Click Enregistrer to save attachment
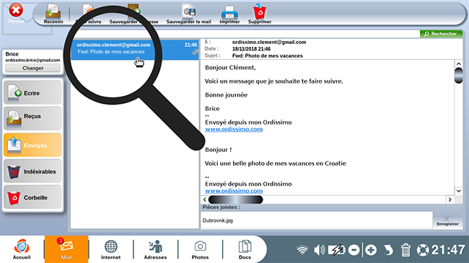 447,220
